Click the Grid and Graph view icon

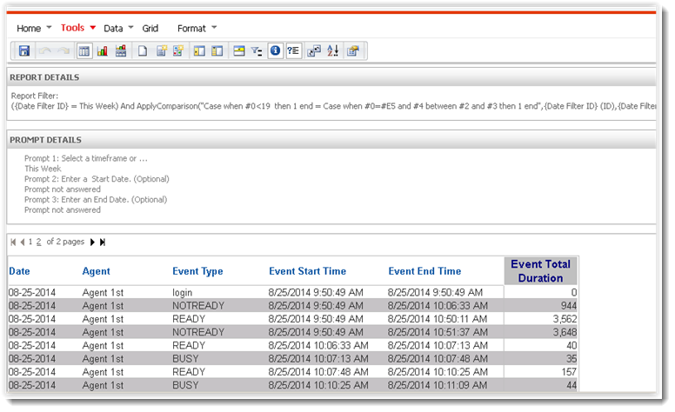click(119, 51)
